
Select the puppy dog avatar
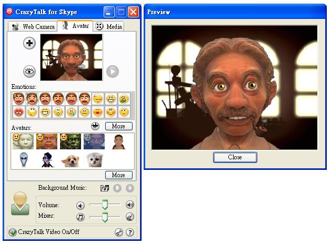[x=71, y=161]
